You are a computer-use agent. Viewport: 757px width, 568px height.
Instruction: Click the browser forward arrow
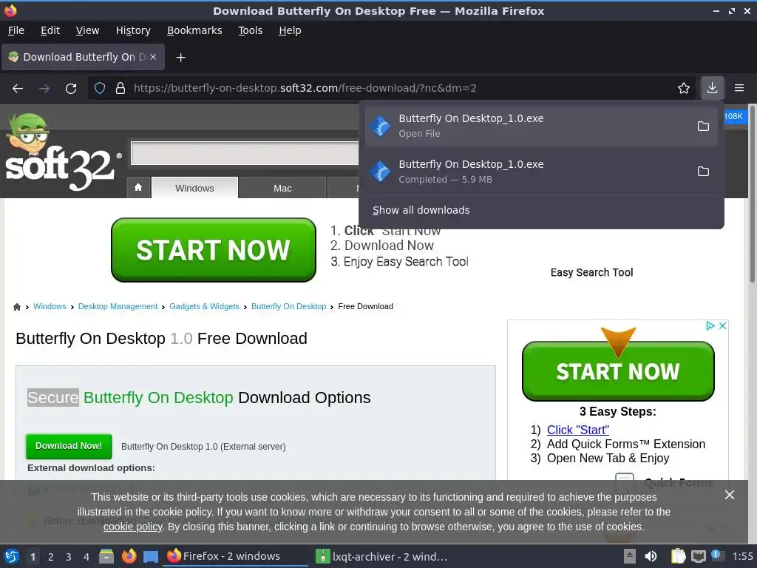44,89
